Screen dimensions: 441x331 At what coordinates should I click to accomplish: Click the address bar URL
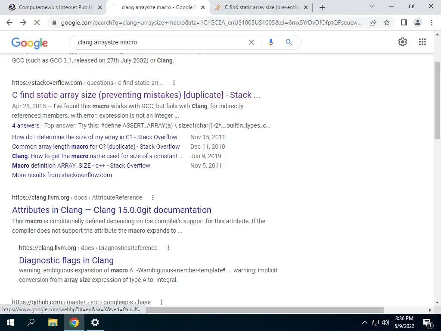211,22
